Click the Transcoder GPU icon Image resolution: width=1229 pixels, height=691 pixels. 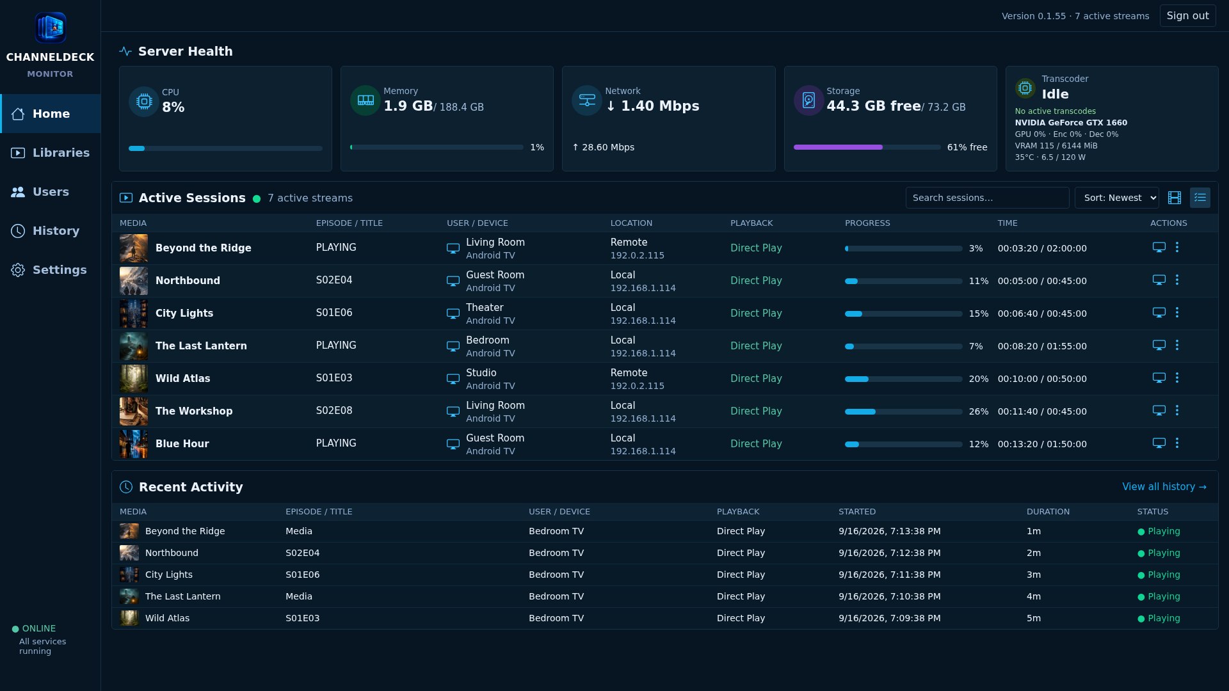(x=1025, y=88)
